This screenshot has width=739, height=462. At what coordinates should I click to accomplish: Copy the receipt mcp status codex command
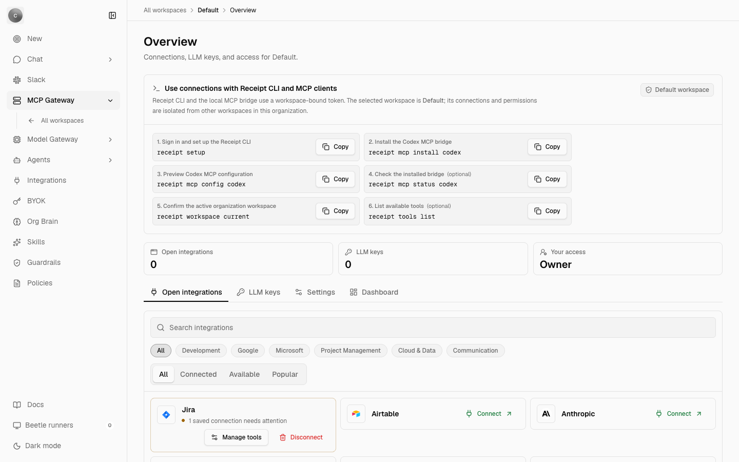(x=547, y=179)
